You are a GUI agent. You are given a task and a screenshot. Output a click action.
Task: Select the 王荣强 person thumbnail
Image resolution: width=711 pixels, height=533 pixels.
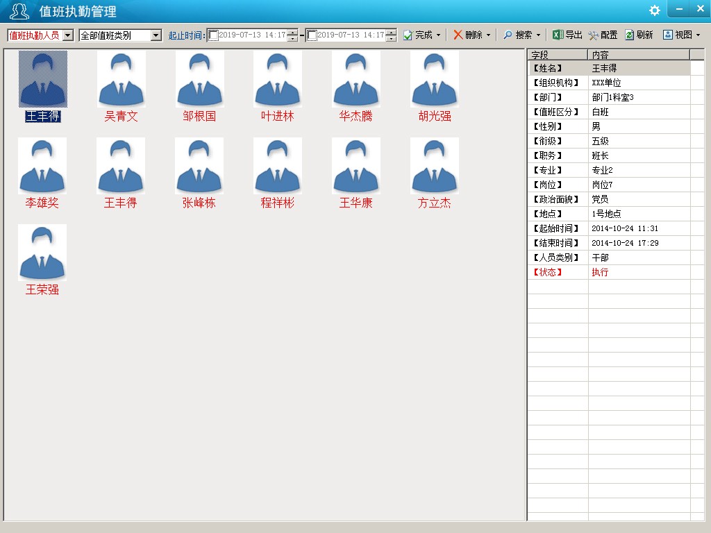(42, 253)
